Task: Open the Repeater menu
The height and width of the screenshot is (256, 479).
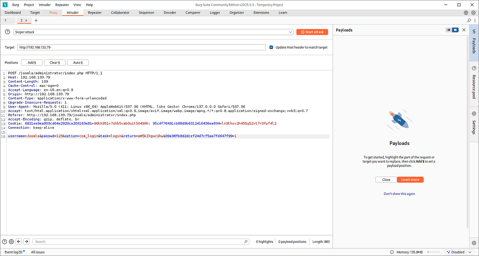Action: (x=62, y=5)
